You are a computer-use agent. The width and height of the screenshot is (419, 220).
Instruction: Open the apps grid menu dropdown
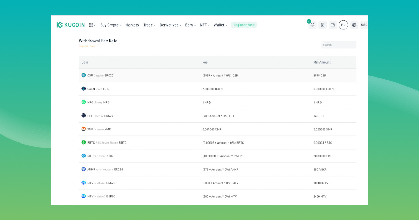pyautogui.click(x=92, y=25)
